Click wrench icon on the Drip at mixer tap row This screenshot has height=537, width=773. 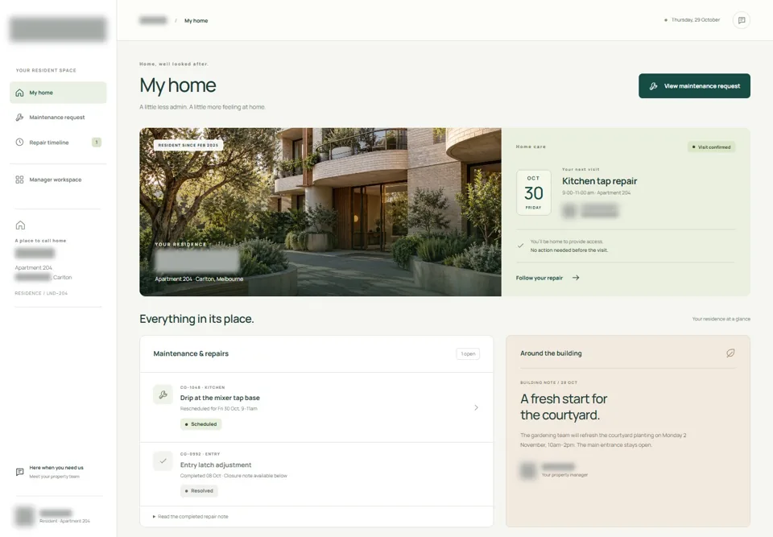(163, 394)
